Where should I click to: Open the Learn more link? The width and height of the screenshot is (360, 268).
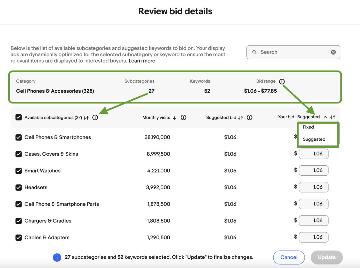tap(142, 61)
